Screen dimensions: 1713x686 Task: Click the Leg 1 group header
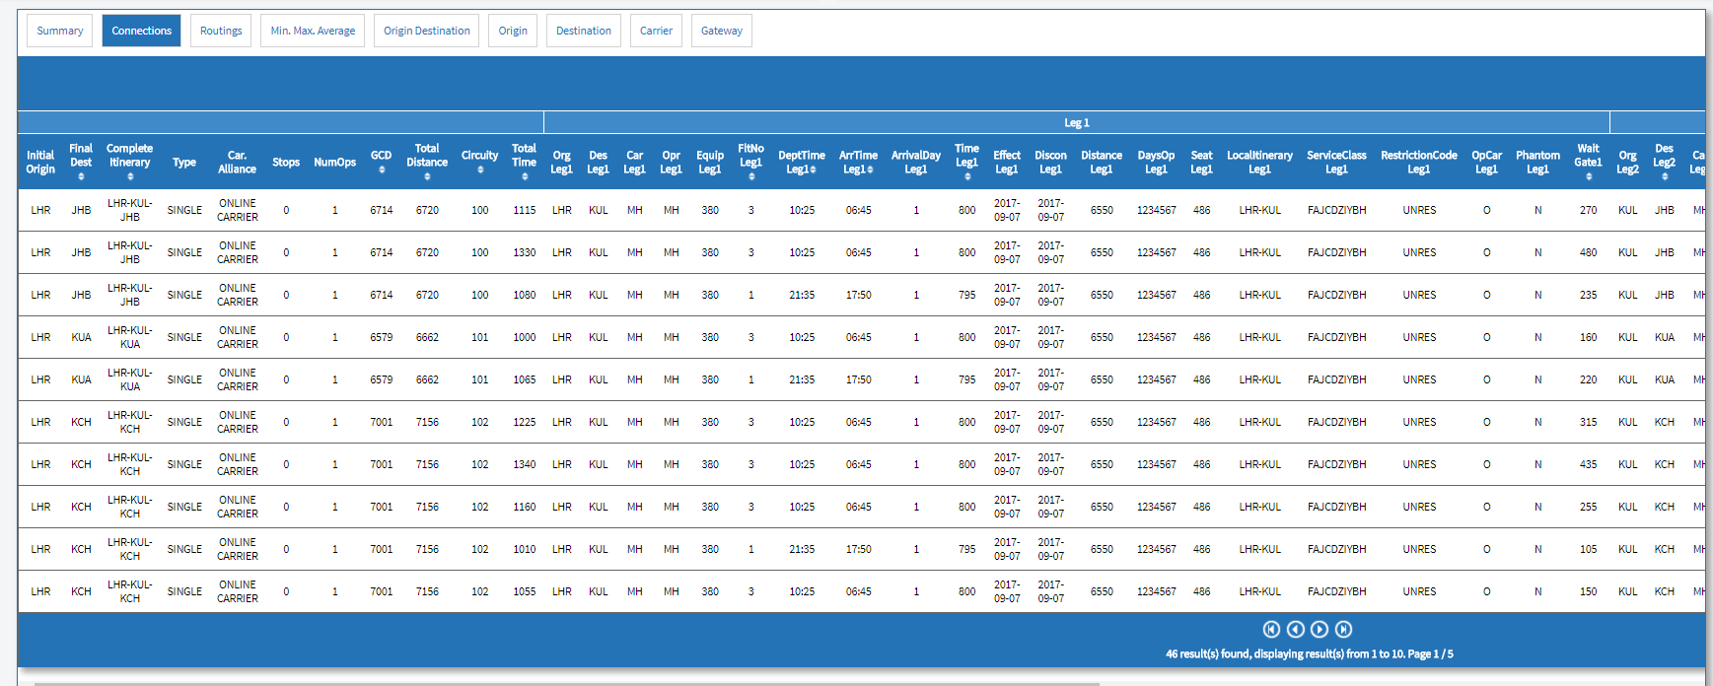[1077, 122]
